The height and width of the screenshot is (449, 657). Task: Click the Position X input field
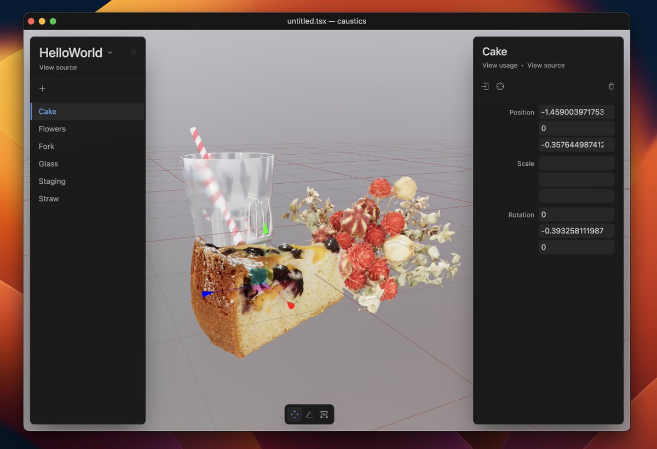click(577, 112)
